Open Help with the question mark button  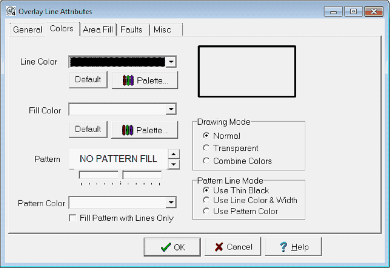point(293,247)
